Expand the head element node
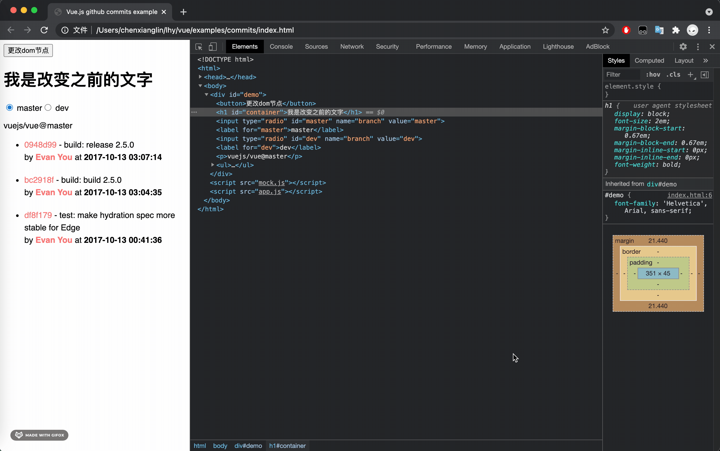720x451 pixels. point(200,77)
